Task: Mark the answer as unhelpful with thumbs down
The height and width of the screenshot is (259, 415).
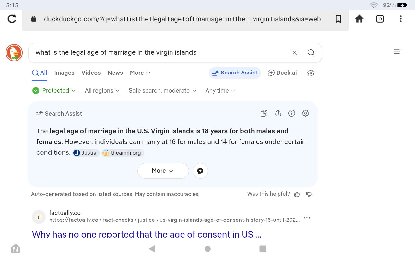Action: tap(309, 194)
